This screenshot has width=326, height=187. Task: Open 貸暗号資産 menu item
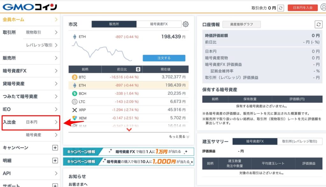tap(30, 84)
